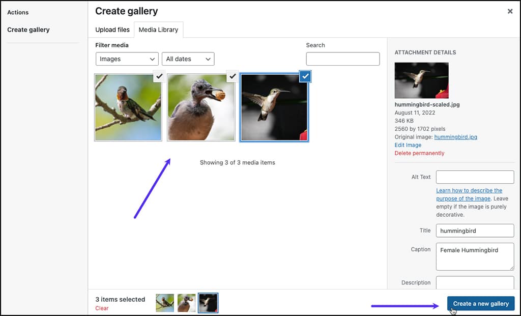Open the Edit Image link
521x316 pixels.
click(408, 145)
